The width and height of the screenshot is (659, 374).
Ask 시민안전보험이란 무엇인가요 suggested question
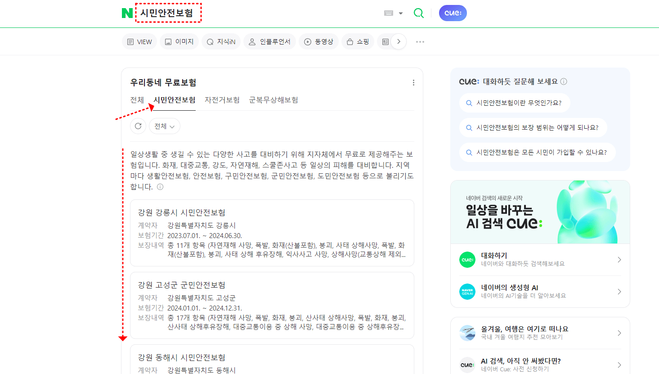click(515, 103)
